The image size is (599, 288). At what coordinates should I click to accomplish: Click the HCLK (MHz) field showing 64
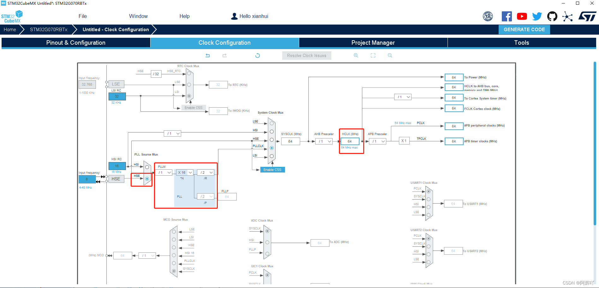350,141
